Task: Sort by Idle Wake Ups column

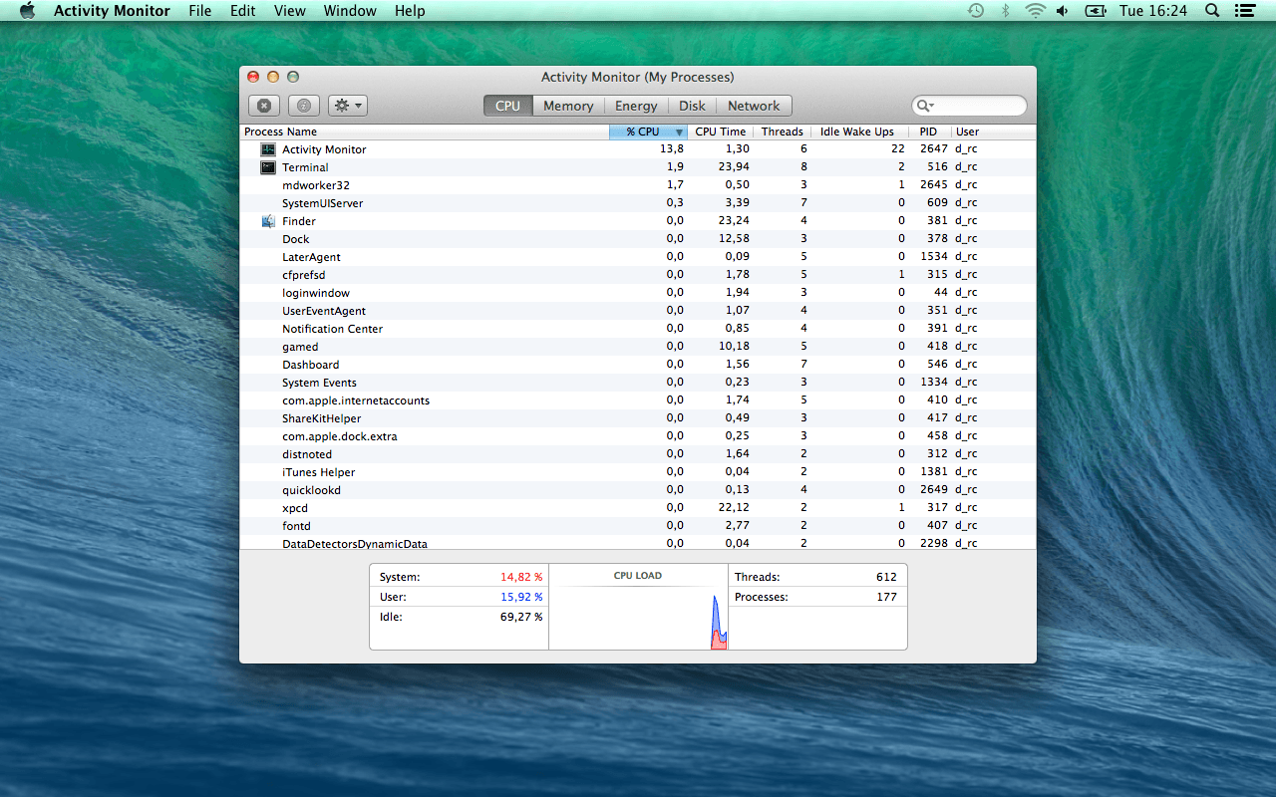Action: coord(857,132)
